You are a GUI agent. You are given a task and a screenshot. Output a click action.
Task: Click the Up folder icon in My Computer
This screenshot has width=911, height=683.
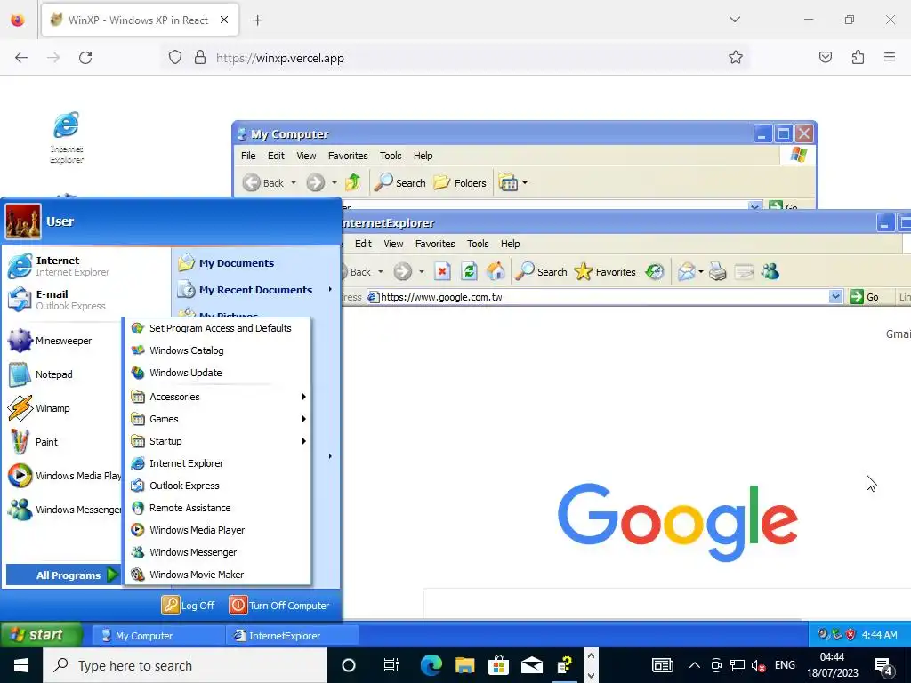pos(353,182)
